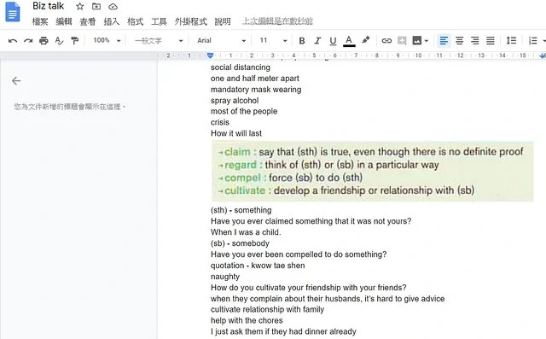Open the 格式 menu
This screenshot has width=546, height=339.
(135, 21)
